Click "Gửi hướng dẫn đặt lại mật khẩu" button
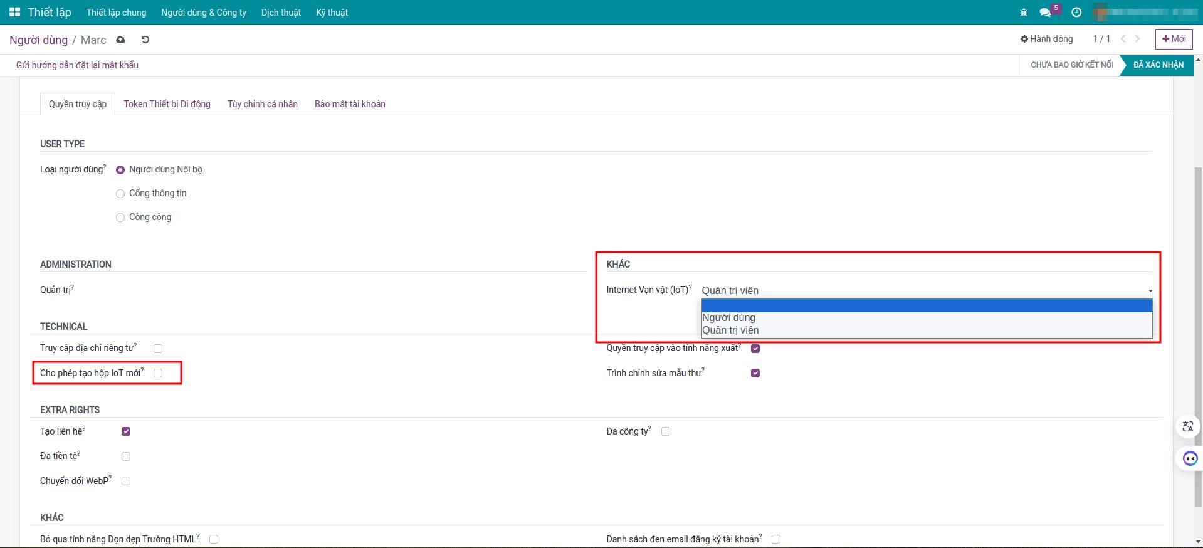Image resolution: width=1203 pixels, height=548 pixels. 77,65
